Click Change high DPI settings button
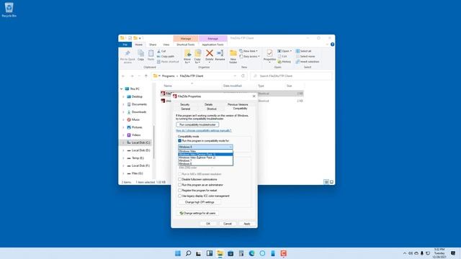 (x=200, y=202)
